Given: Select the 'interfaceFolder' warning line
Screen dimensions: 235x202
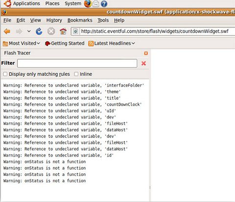Looking at the screenshot, I should click(x=73, y=85).
